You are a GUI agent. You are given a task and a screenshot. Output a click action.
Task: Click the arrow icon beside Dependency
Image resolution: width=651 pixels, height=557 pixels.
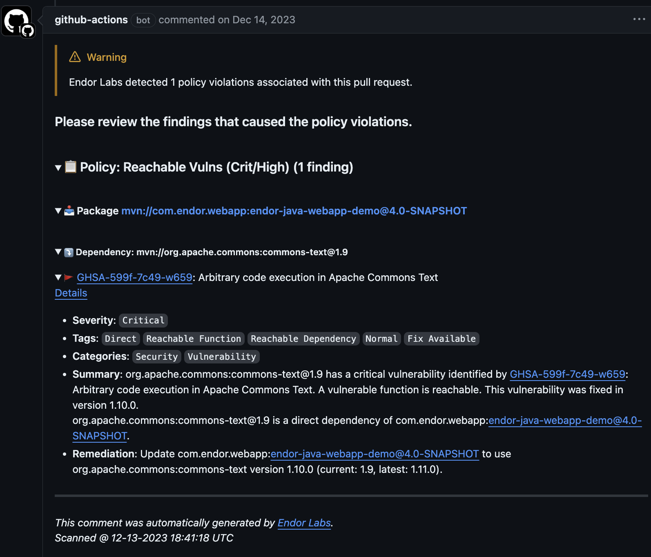click(x=69, y=252)
